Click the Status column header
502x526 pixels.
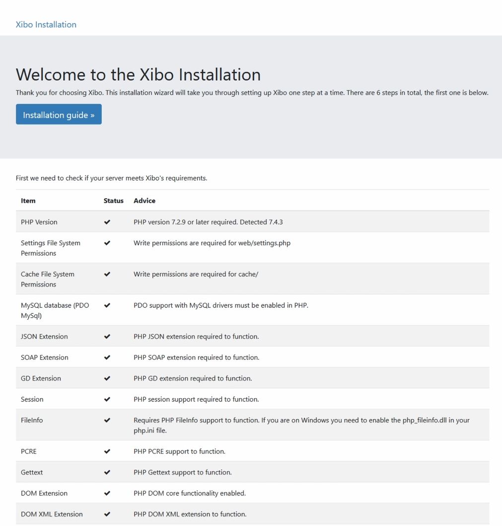point(113,200)
